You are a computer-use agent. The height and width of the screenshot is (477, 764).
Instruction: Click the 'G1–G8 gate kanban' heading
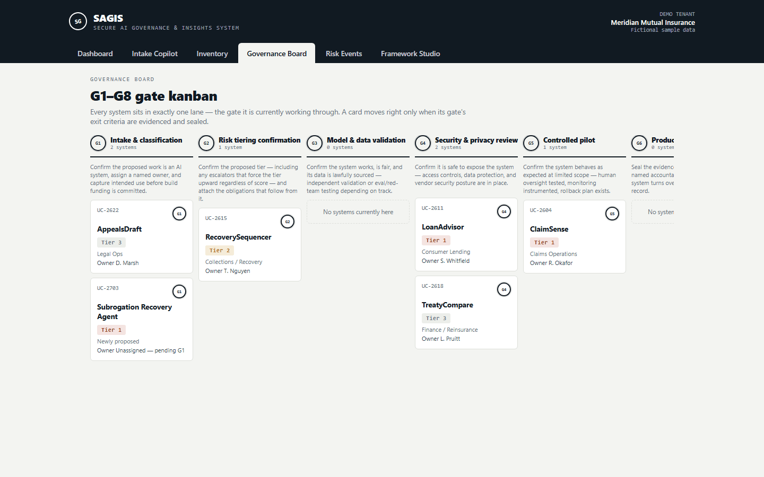click(x=154, y=96)
